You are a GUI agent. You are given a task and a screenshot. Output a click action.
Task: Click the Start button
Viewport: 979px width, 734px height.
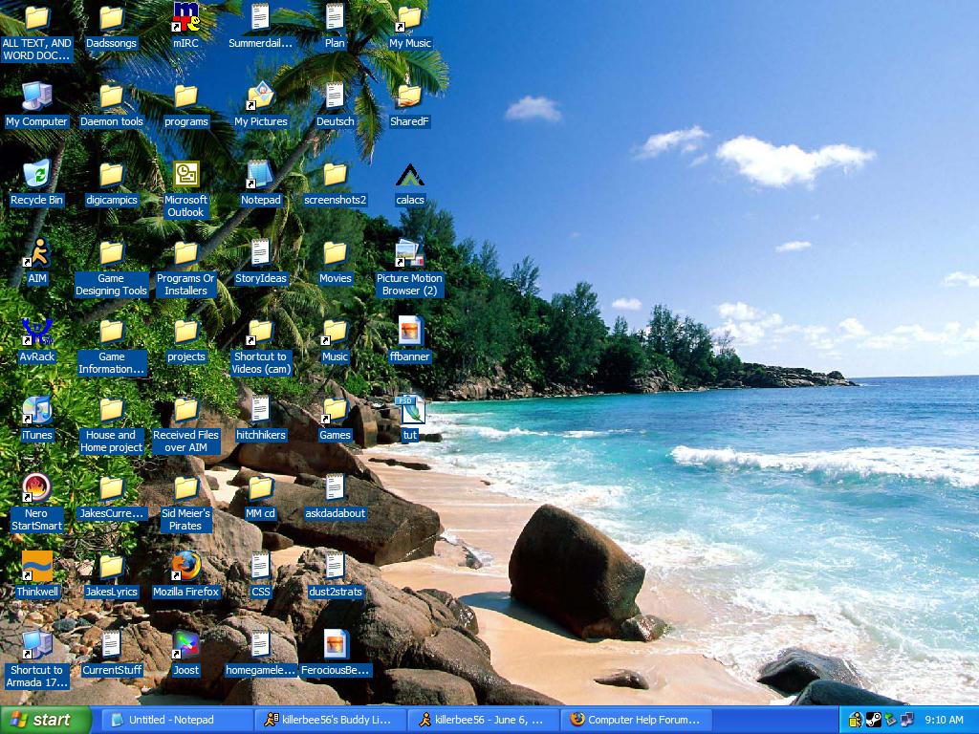43,720
